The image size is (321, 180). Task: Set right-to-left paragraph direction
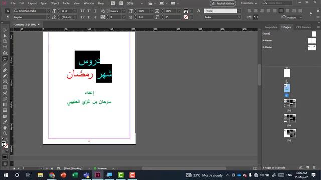pyautogui.click(x=256, y=17)
